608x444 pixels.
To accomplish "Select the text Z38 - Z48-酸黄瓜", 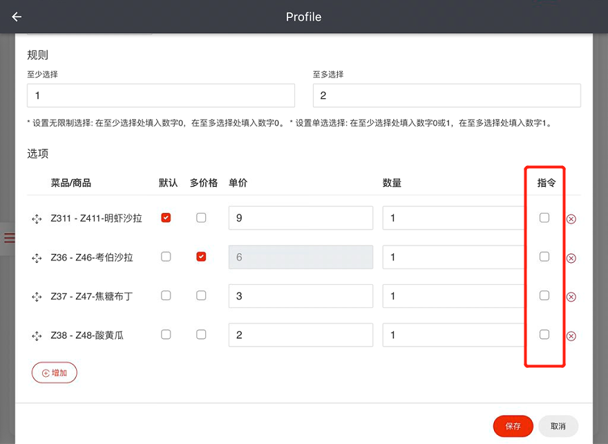I will (x=87, y=335).
